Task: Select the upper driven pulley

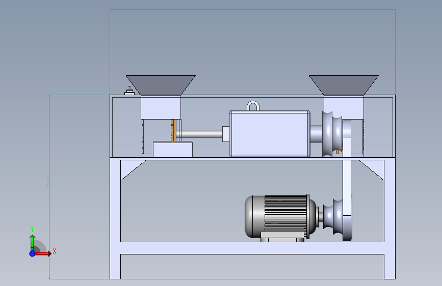Action: pyautogui.click(x=332, y=134)
